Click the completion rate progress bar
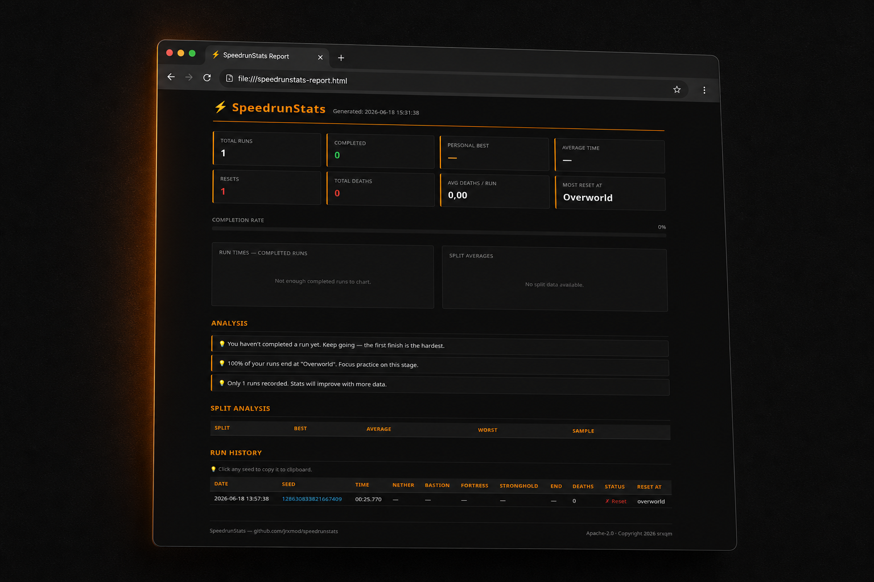Screen dimensions: 874x582 click(x=439, y=232)
